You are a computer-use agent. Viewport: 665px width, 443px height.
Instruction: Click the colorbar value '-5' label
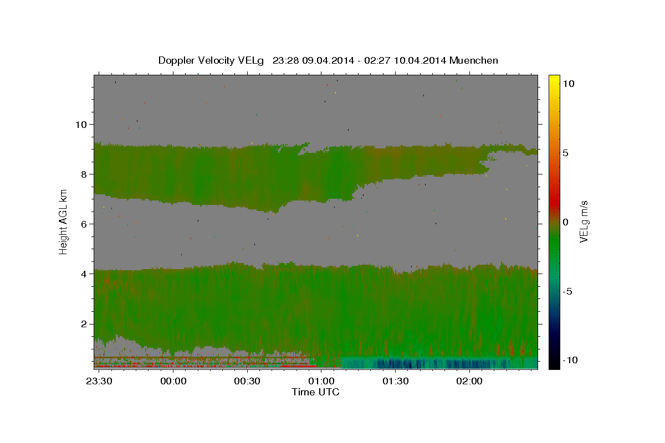(568, 291)
